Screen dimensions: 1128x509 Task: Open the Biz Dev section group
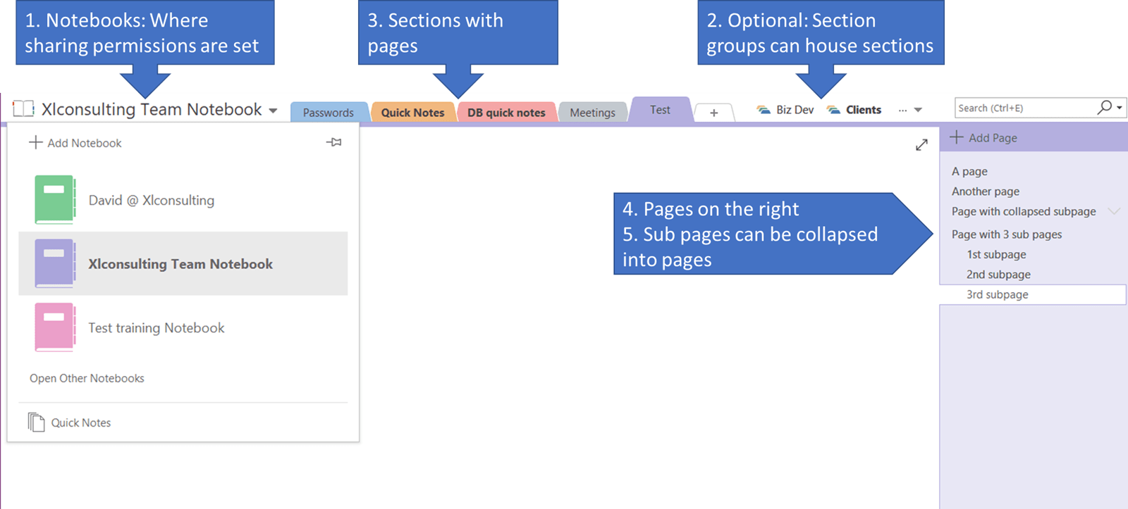[785, 110]
